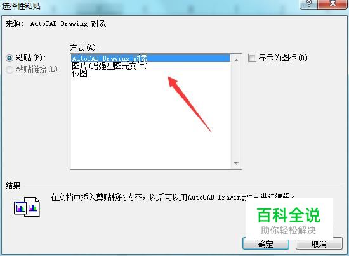Click the 百科全说 watermark logo
349x256 pixels.
coord(289,220)
